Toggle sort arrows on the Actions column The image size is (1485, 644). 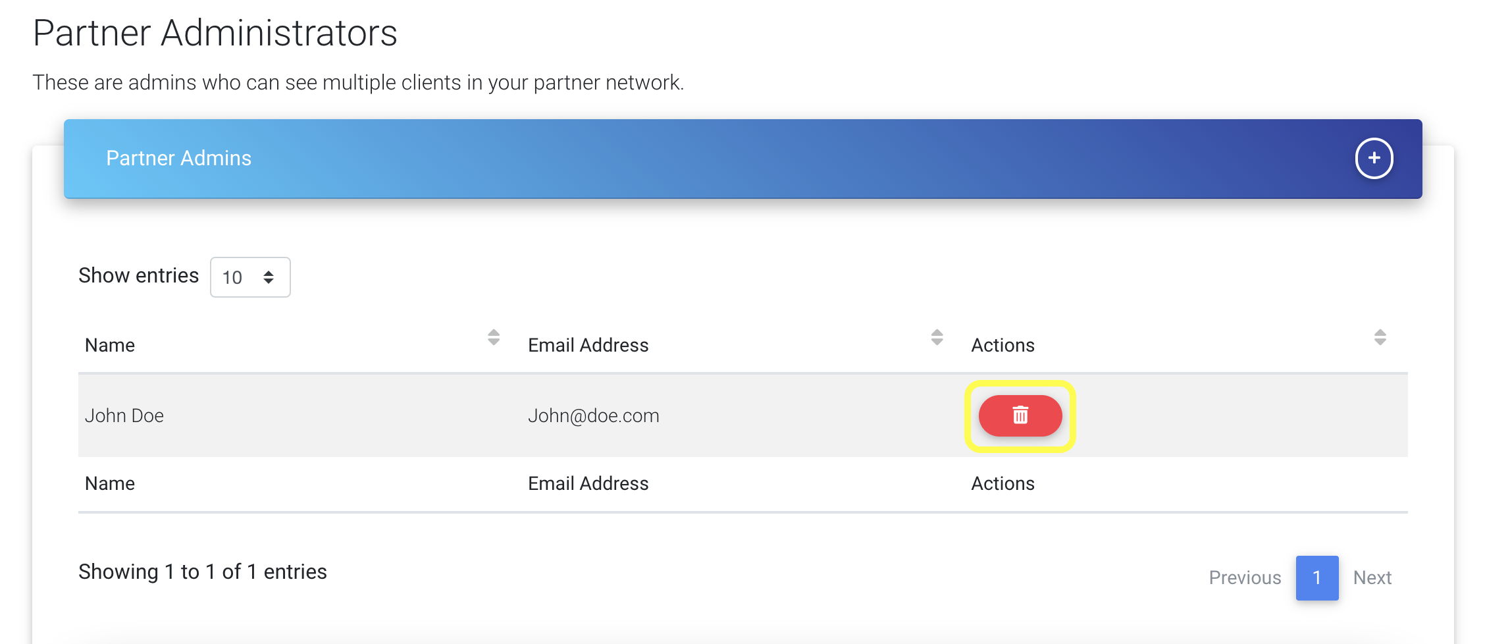pos(1380,337)
